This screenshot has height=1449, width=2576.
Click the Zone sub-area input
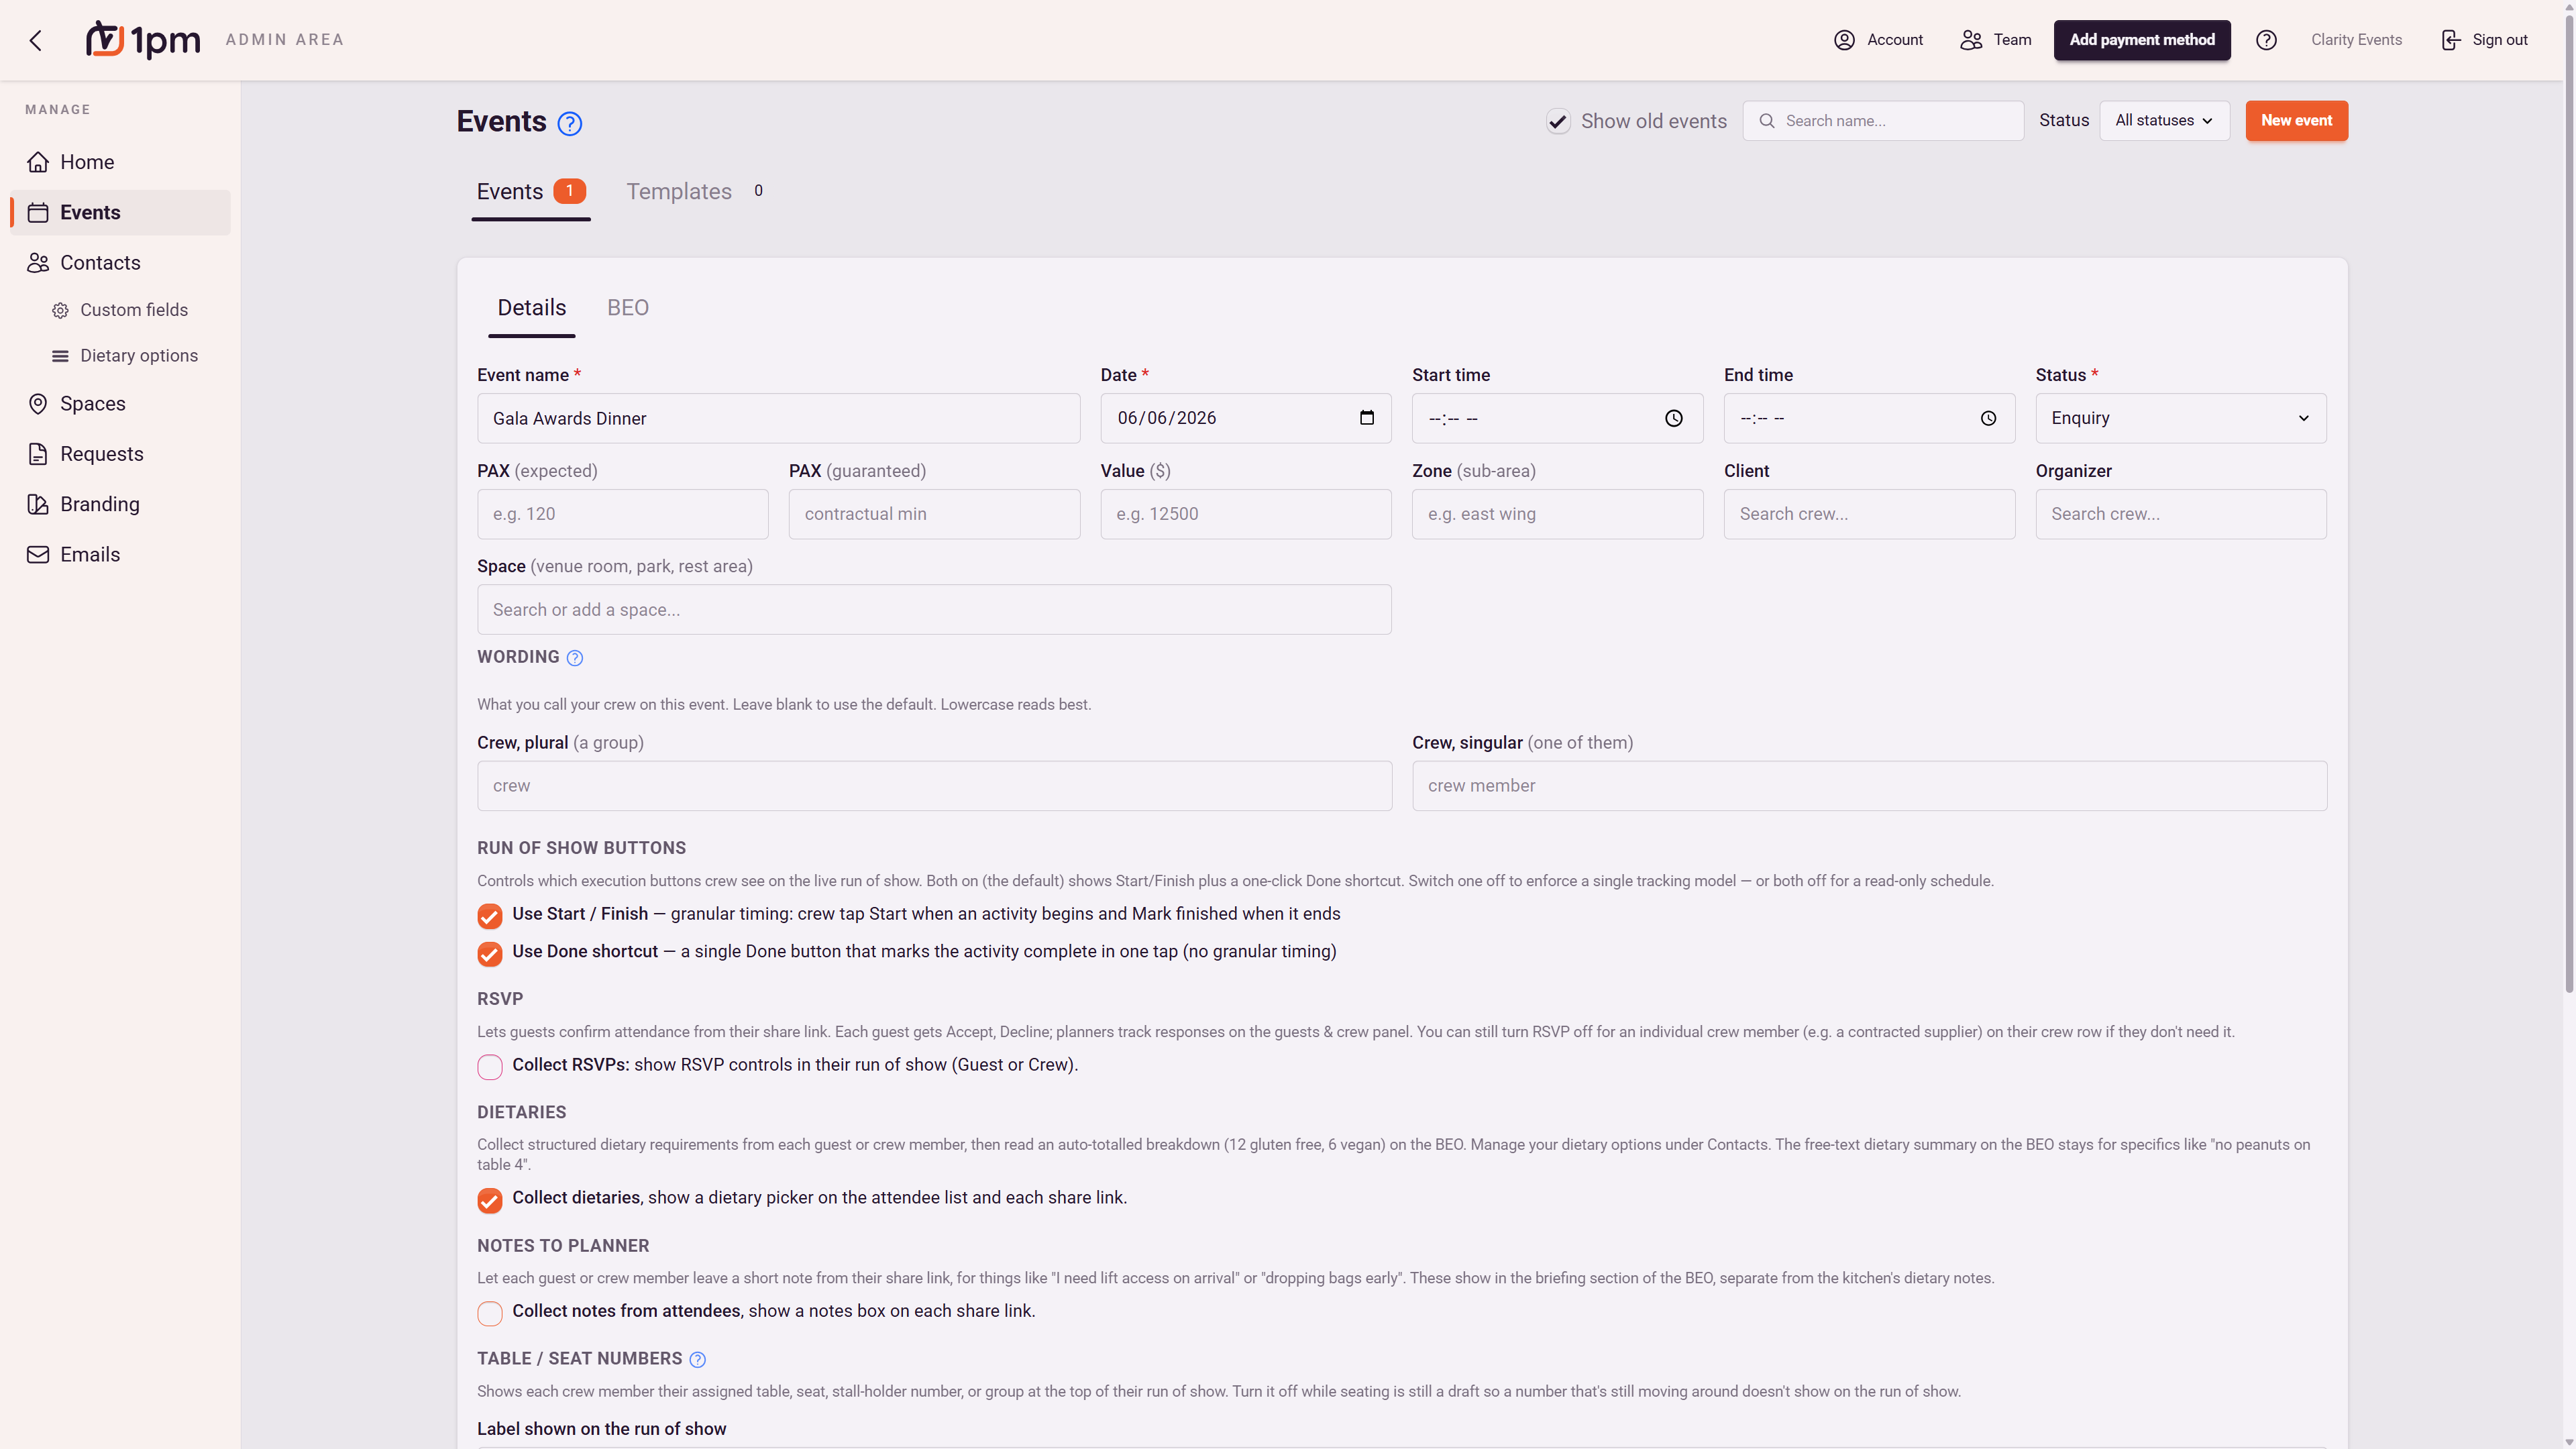(1557, 514)
